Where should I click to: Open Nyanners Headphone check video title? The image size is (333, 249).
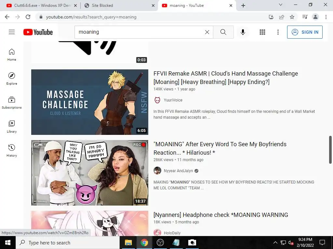221,215
